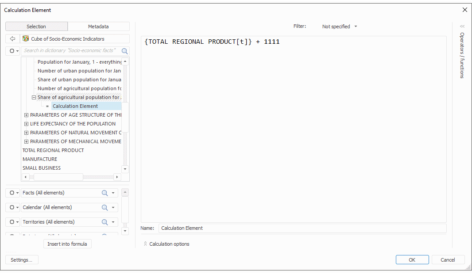Select SMALL BUSINESS tree item

pos(42,168)
